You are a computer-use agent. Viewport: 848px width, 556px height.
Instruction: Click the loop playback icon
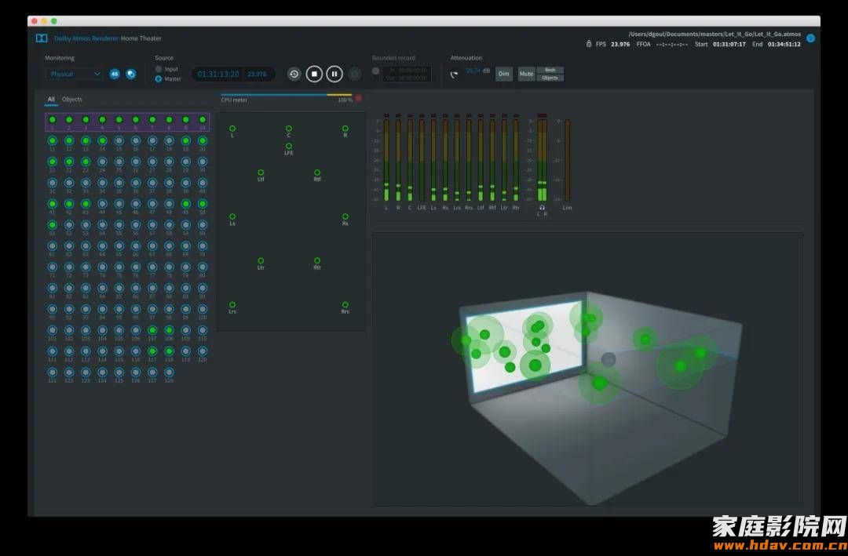pyautogui.click(x=294, y=74)
